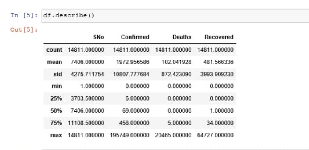Select the min row label

[57, 86]
